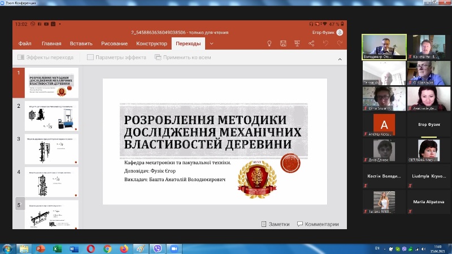Start the slideshow via the presentation icon
The width and height of the screenshot is (452, 254).
pyautogui.click(x=297, y=43)
